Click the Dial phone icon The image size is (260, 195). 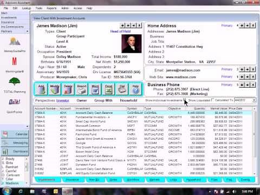pyautogui.click(x=122, y=89)
